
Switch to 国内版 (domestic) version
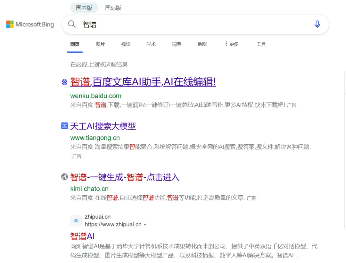[84, 8]
